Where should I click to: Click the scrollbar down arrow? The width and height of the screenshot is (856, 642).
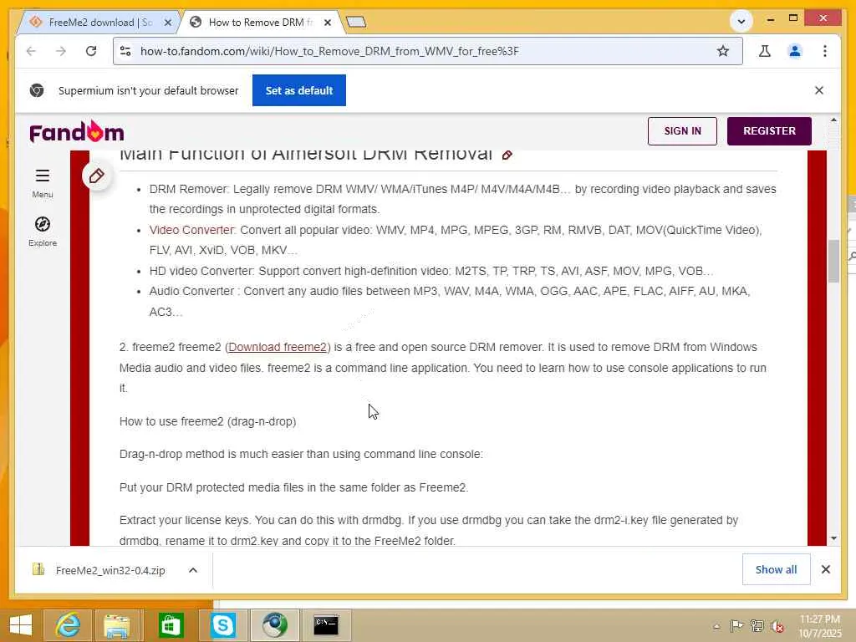coord(833,538)
